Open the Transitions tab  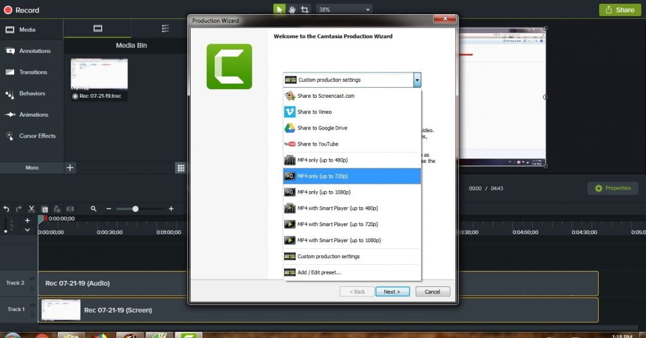[x=31, y=72]
